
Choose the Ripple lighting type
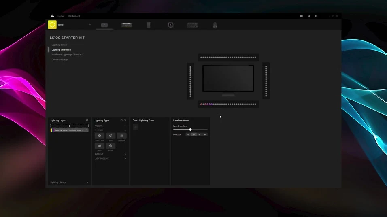click(x=111, y=146)
